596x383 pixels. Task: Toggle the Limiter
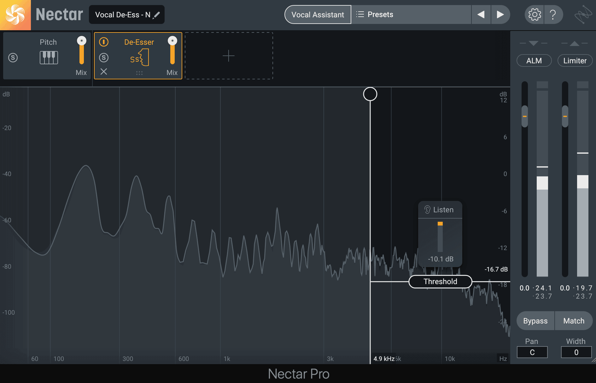click(x=575, y=61)
